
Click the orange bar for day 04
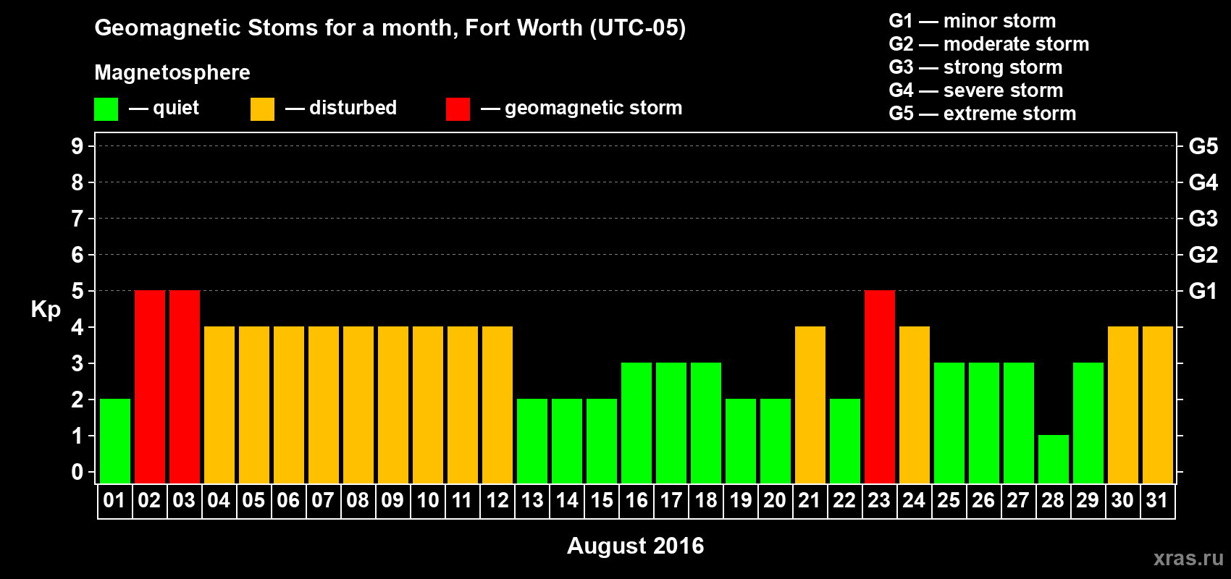[219, 405]
